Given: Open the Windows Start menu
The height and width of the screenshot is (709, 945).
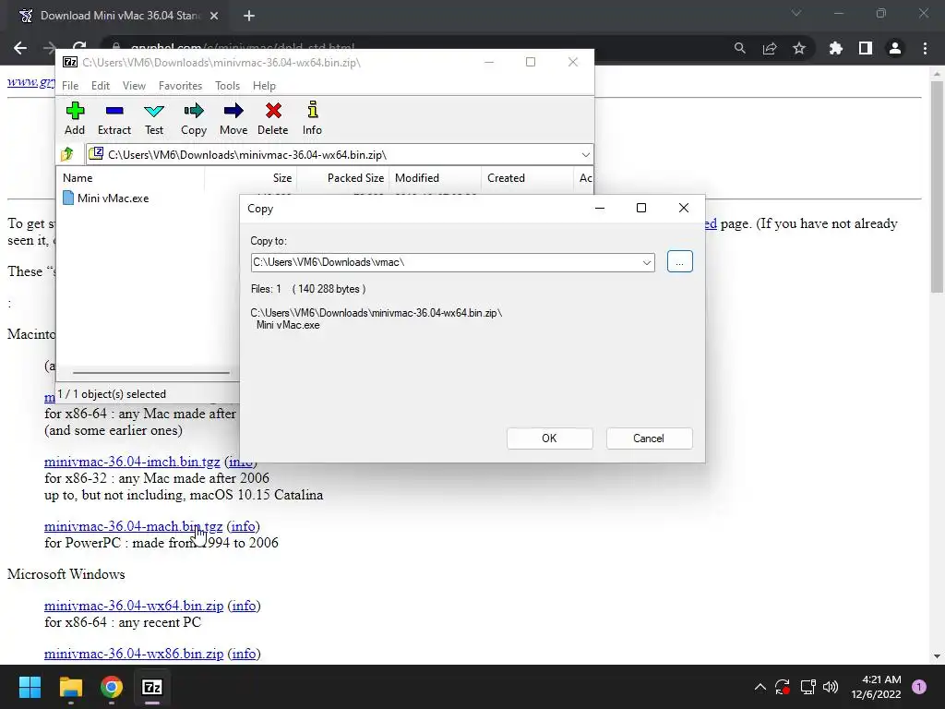Looking at the screenshot, I should [30, 687].
